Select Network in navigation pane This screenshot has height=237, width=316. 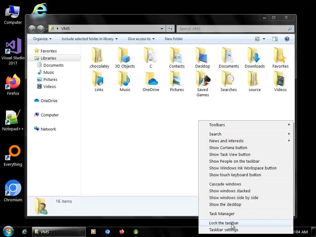(45, 129)
